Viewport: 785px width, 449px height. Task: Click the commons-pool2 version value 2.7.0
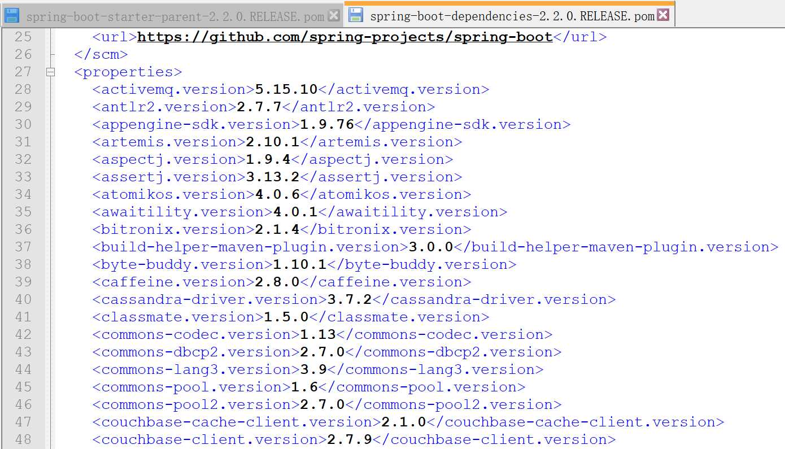coord(322,405)
